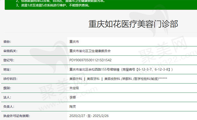This screenshot has height=120, width=197.
Task: Select responsible person name 陶灵
Action: coord(73,107)
